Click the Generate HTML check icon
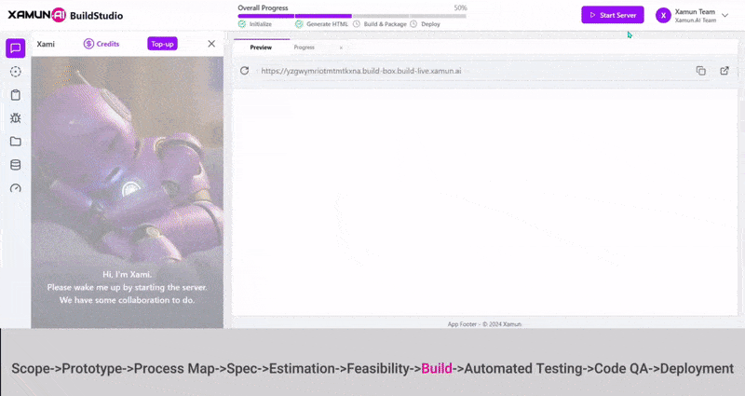745x396 pixels. click(299, 24)
